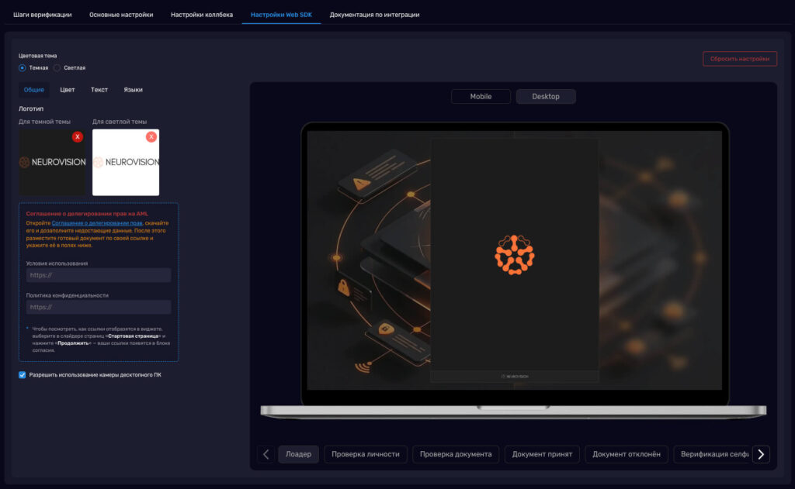Switch preview to Mobile

tap(481, 97)
